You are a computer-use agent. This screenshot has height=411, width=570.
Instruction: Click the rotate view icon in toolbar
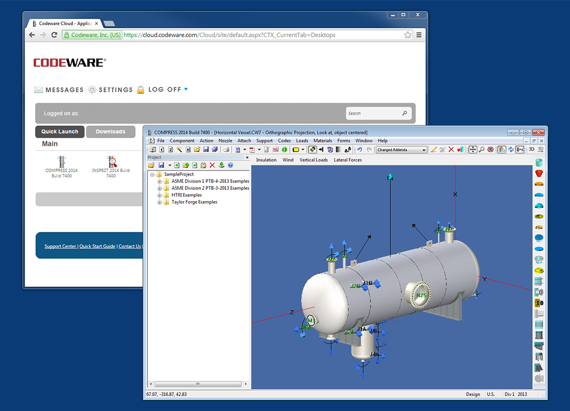[x=490, y=149]
